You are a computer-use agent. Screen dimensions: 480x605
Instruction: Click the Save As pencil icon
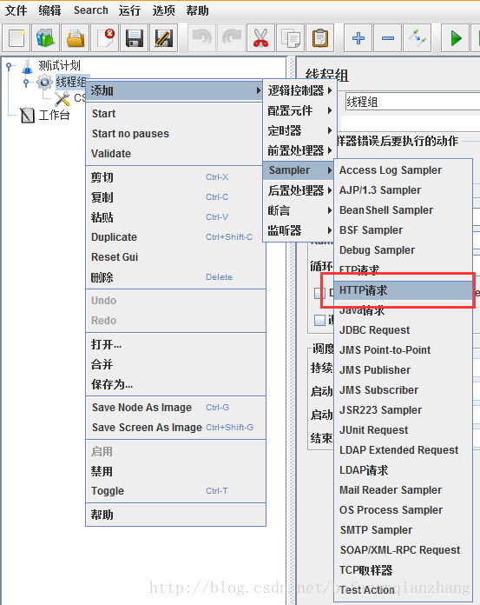(164, 38)
